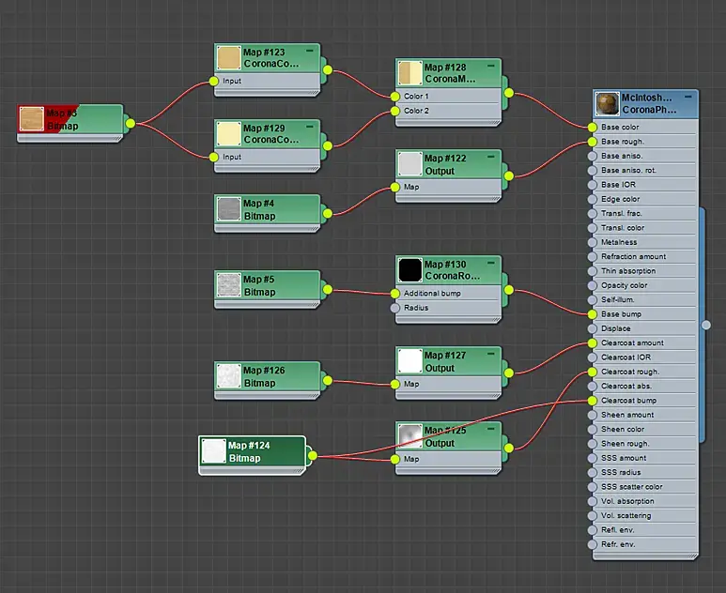Click the output socket of Map #4 Bitmap

[328, 213]
